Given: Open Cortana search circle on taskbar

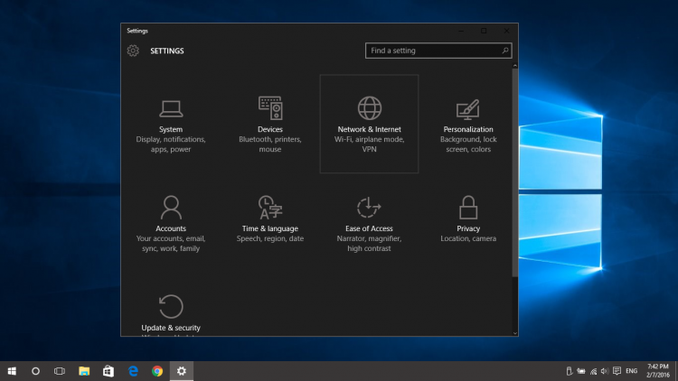Looking at the screenshot, I should pos(36,371).
